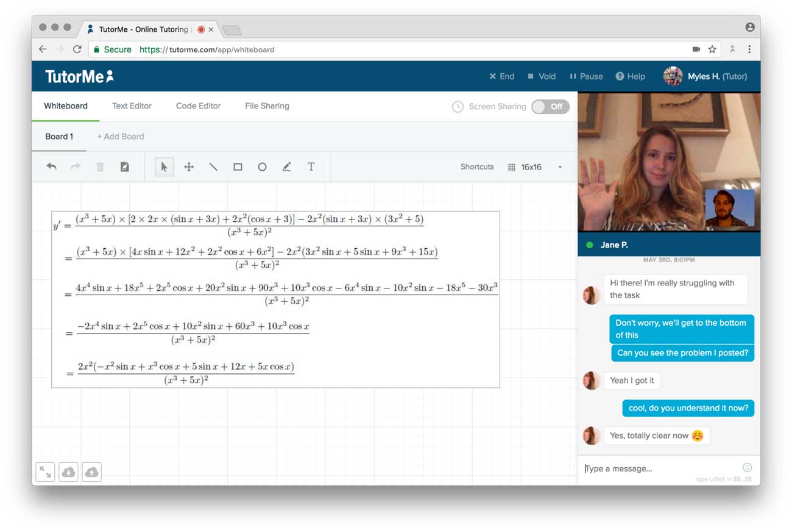Expand the whiteboard to fullscreen
Screen dimensions: 792x530
point(45,471)
